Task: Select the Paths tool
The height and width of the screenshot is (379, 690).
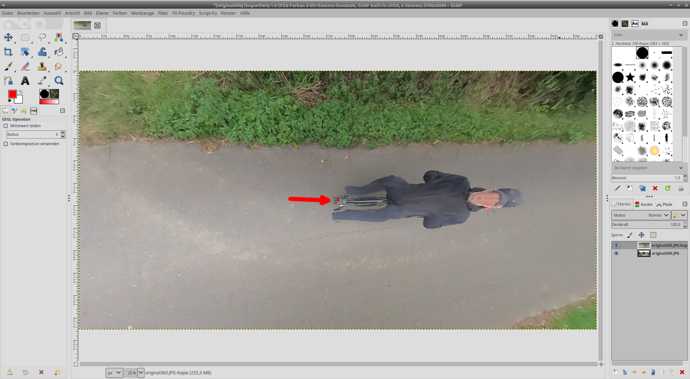Action: pyautogui.click(x=8, y=81)
